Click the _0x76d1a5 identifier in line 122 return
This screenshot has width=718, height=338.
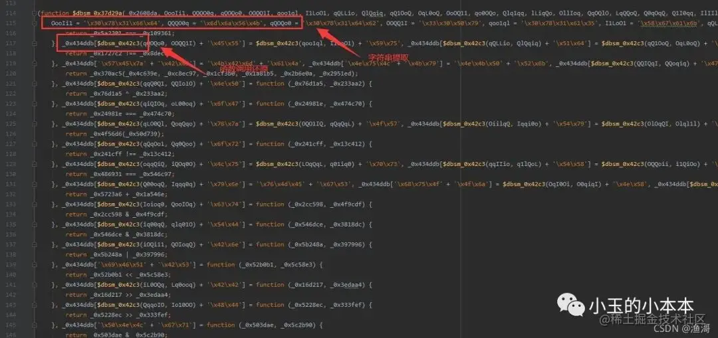(106, 94)
